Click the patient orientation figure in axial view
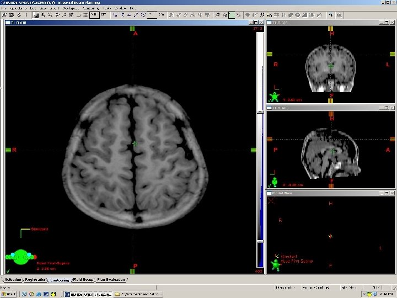 point(21,257)
